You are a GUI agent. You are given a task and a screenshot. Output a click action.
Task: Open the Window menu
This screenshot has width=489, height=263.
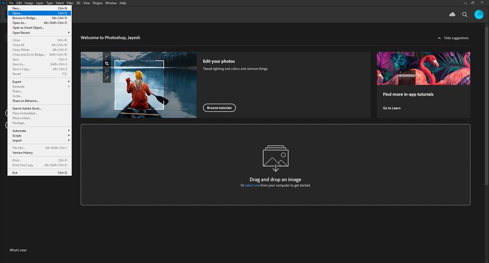tap(111, 3)
